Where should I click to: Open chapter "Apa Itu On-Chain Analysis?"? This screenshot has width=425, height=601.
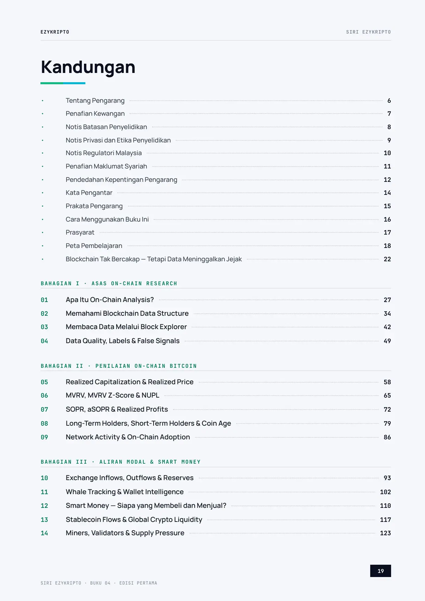(x=110, y=300)
